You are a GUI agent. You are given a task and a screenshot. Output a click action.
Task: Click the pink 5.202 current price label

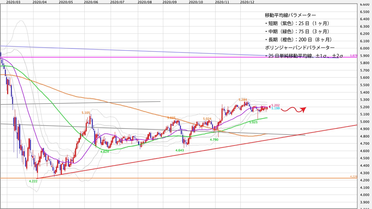coord(276,105)
